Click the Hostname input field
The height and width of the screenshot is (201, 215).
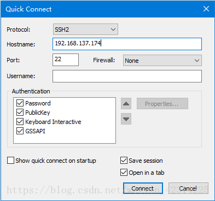click(x=127, y=44)
